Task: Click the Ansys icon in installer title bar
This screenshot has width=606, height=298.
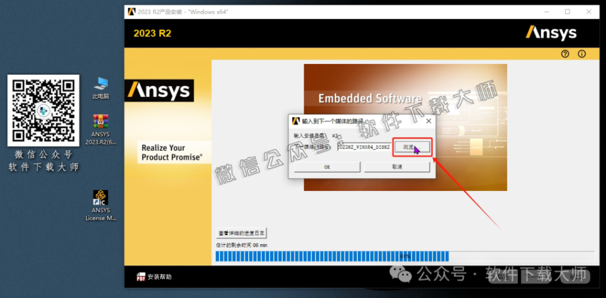Action: (131, 12)
